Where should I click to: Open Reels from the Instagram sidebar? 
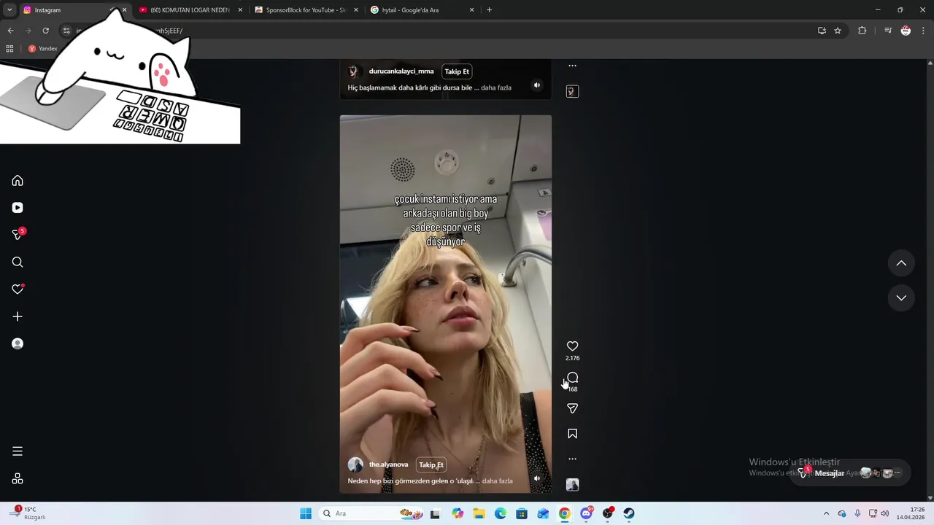pyautogui.click(x=18, y=208)
